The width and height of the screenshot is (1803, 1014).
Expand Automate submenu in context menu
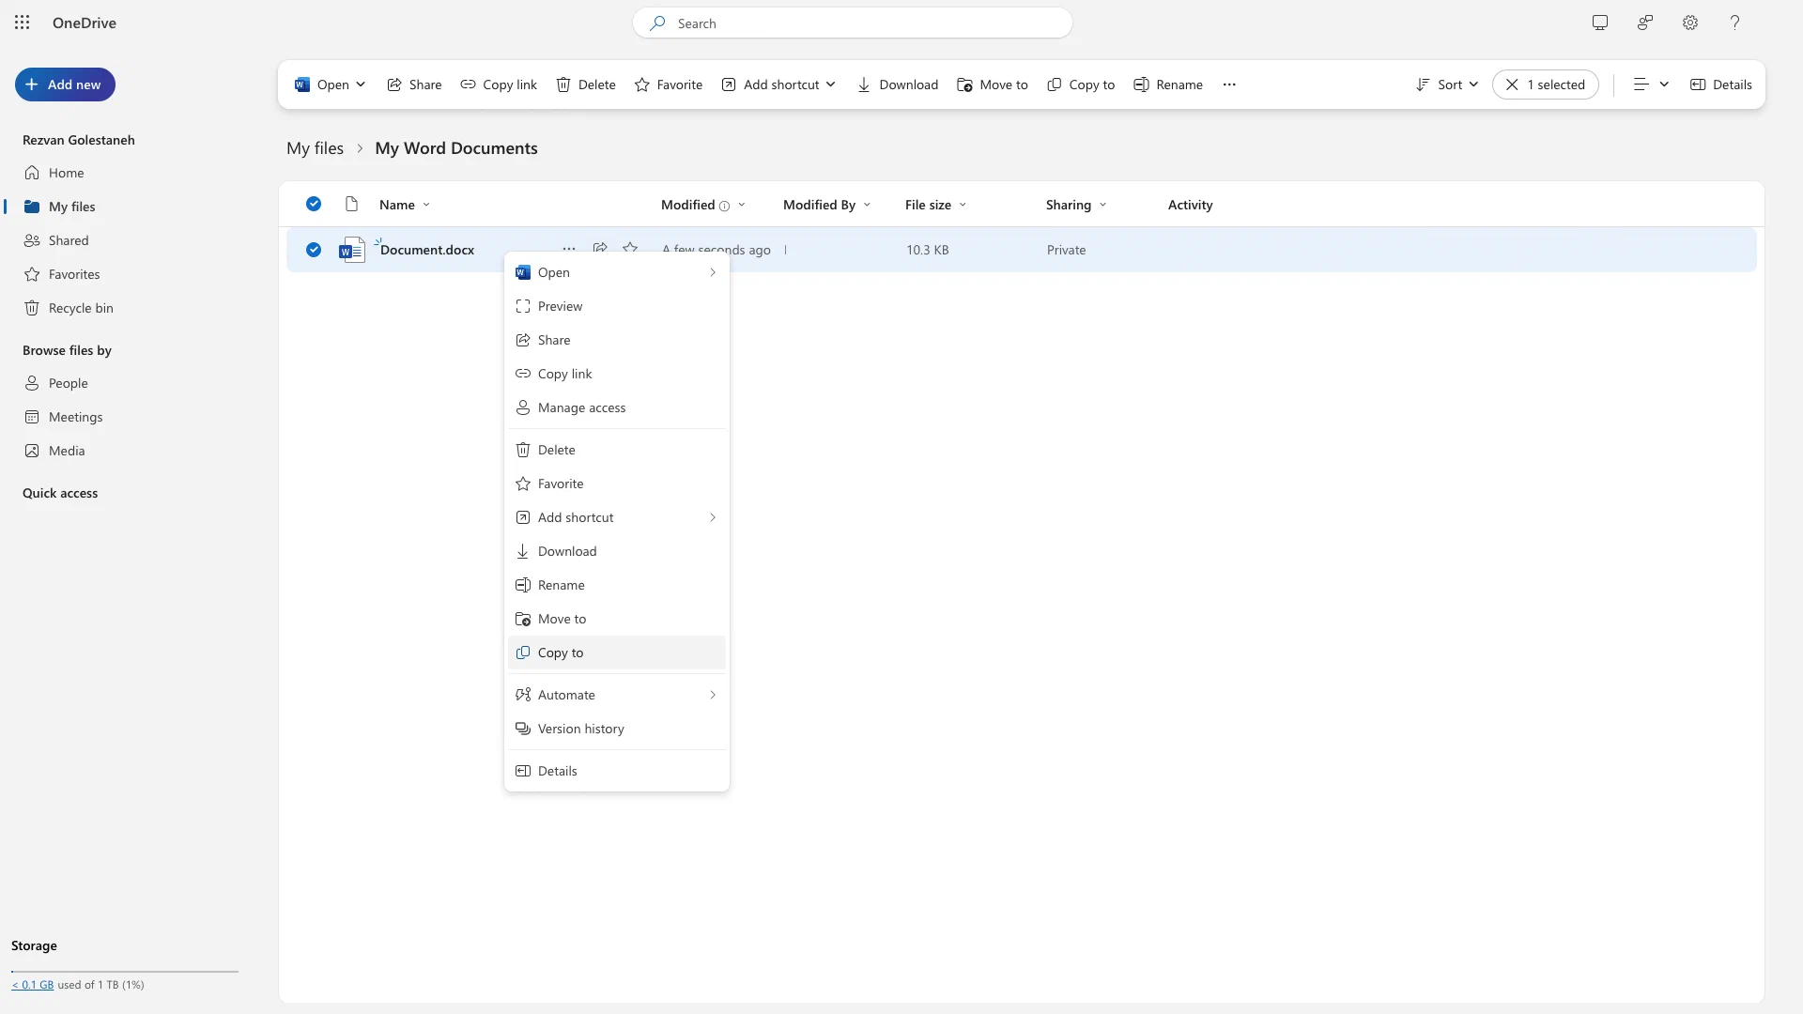coord(617,695)
